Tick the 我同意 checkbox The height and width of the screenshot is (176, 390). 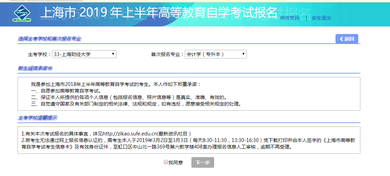[166, 162]
